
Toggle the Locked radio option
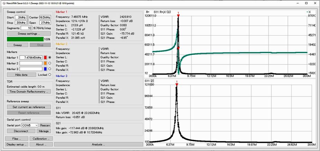click(x=50, y=75)
